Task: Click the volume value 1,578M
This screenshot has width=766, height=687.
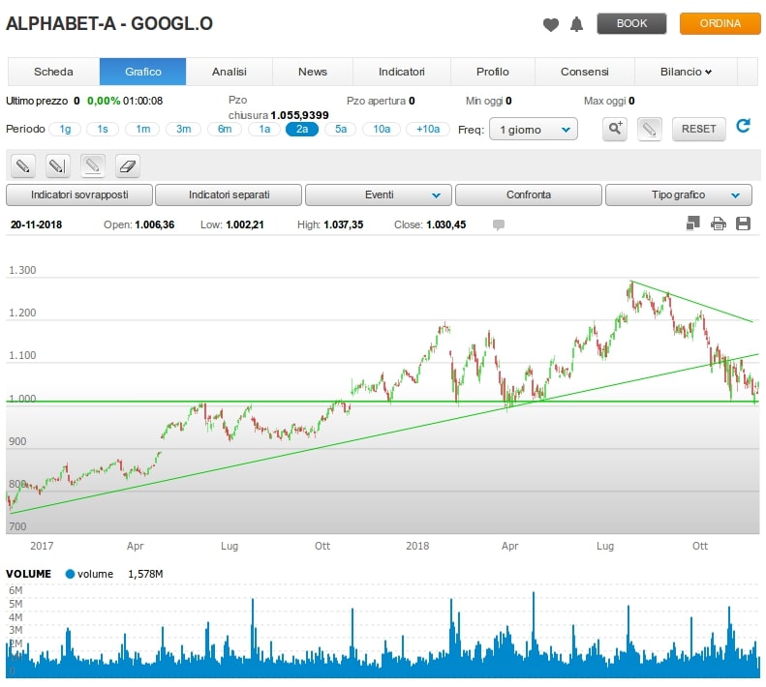Action: click(145, 574)
